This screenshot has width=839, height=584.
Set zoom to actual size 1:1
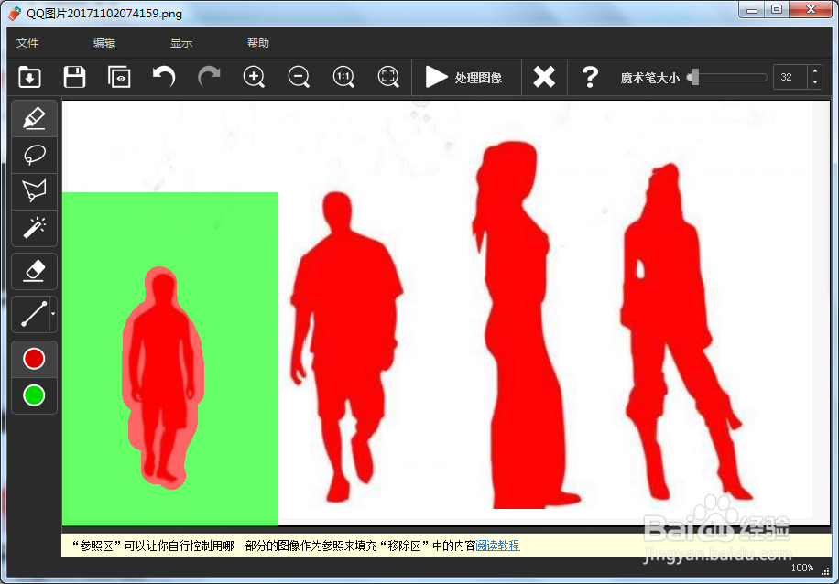(343, 77)
